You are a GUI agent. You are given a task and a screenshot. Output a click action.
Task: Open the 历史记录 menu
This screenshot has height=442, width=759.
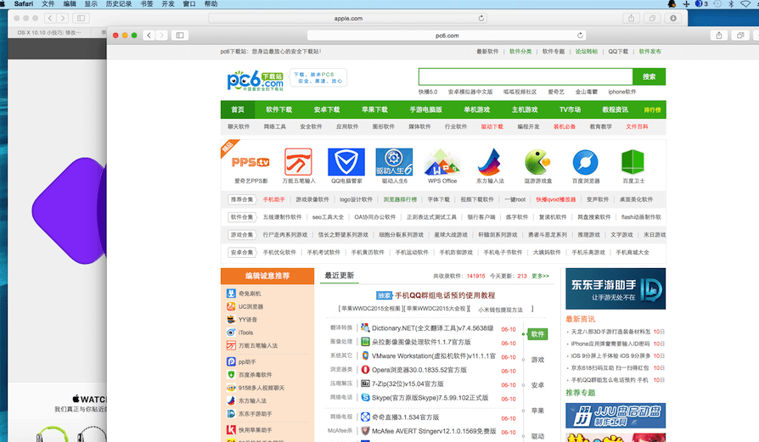pyautogui.click(x=119, y=4)
